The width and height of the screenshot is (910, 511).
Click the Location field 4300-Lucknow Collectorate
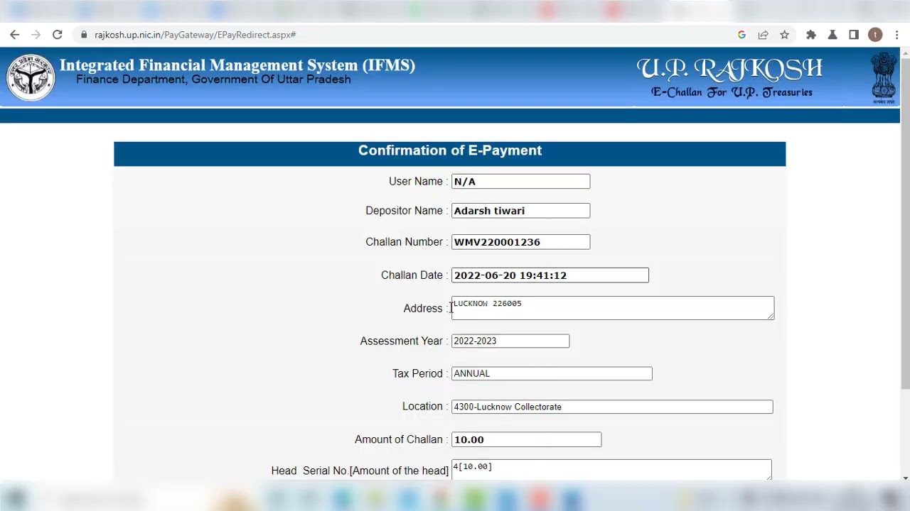[x=612, y=407]
